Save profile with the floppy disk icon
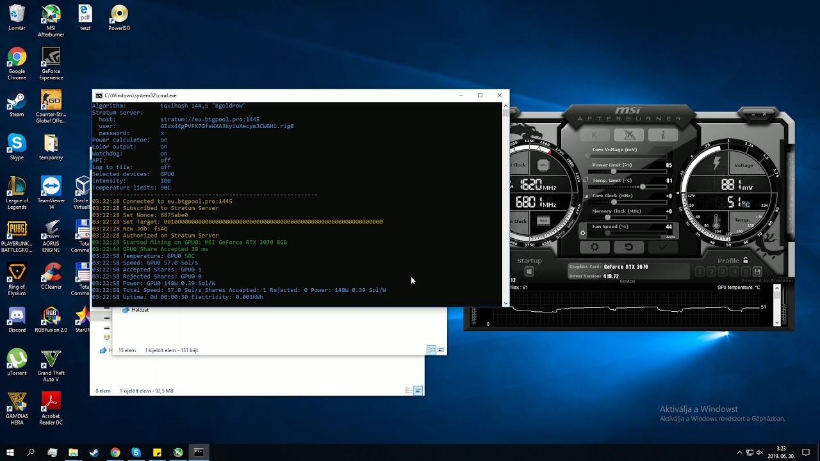This screenshot has width=820, height=461. [757, 272]
